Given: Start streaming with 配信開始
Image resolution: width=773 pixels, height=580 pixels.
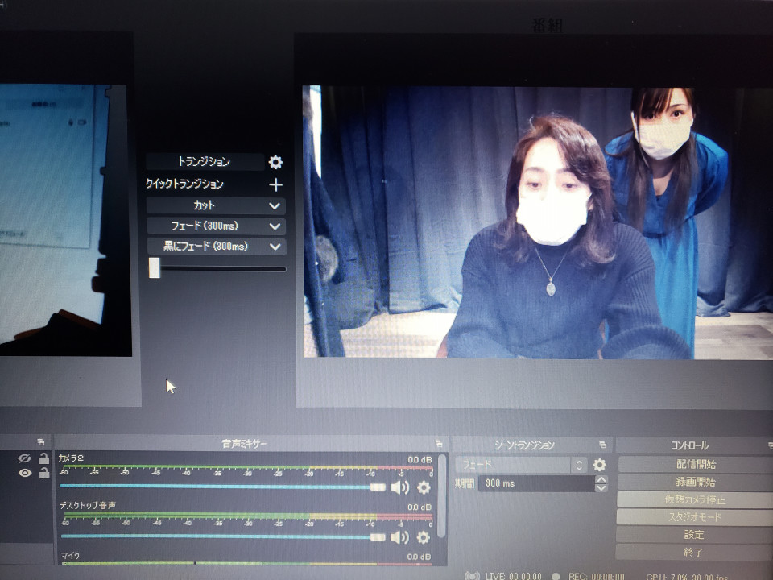Looking at the screenshot, I should pyautogui.click(x=696, y=464).
